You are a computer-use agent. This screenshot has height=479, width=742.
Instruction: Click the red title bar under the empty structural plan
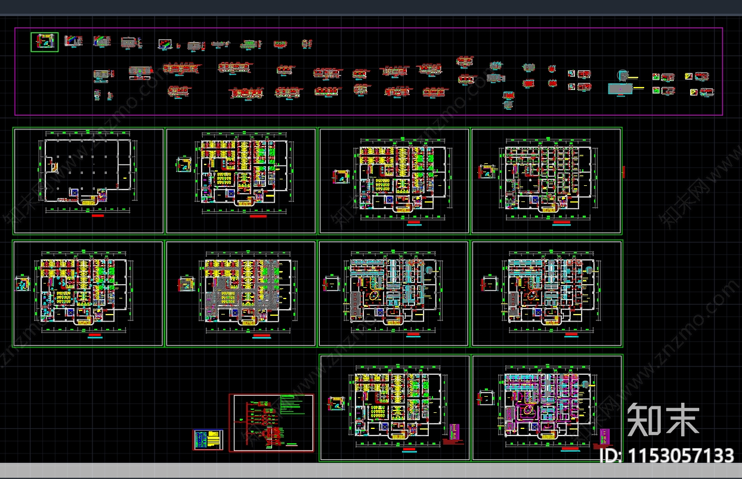[x=98, y=217]
